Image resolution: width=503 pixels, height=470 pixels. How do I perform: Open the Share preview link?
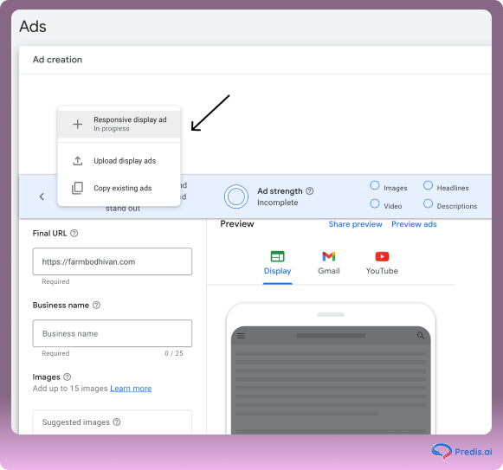click(356, 224)
